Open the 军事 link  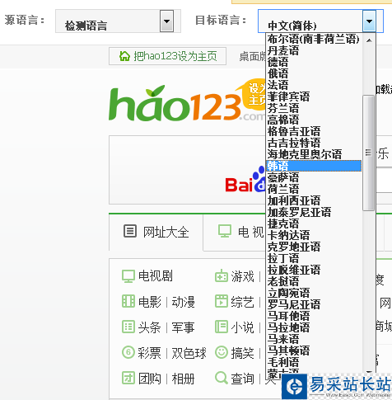[184, 327]
